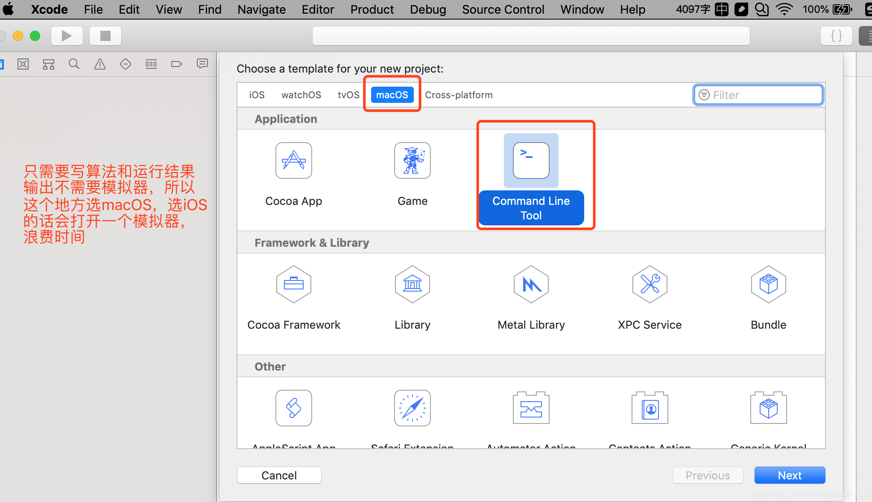872x502 pixels.
Task: Pick the Safari Extension template icon
Action: tap(412, 408)
